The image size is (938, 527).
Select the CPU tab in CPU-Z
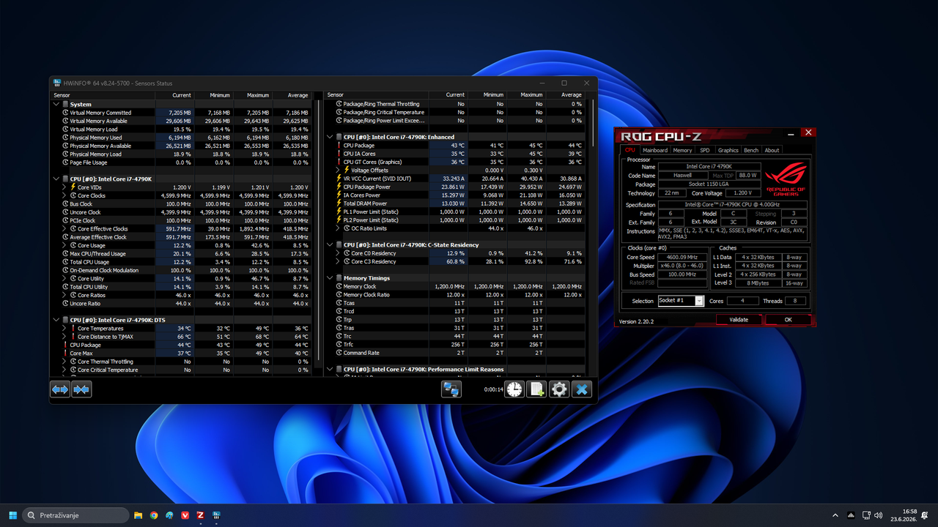tap(630, 150)
